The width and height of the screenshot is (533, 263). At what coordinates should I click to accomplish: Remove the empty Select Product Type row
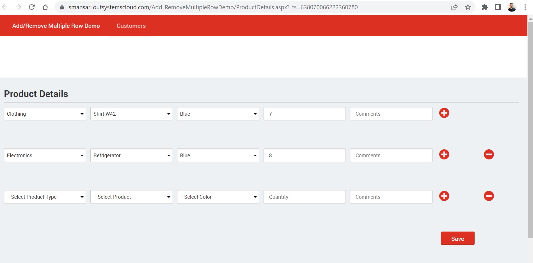[x=489, y=196]
